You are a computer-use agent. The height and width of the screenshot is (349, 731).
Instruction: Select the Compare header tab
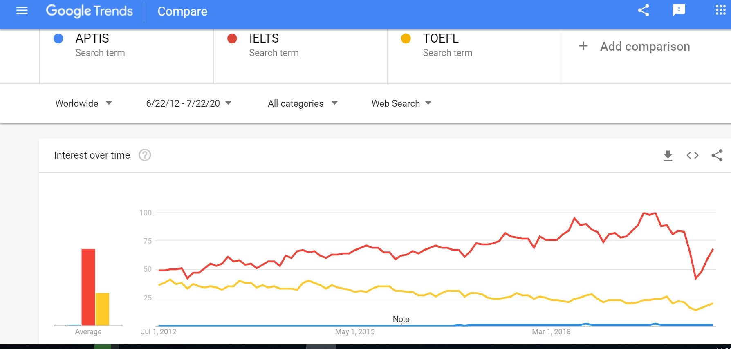pos(182,11)
